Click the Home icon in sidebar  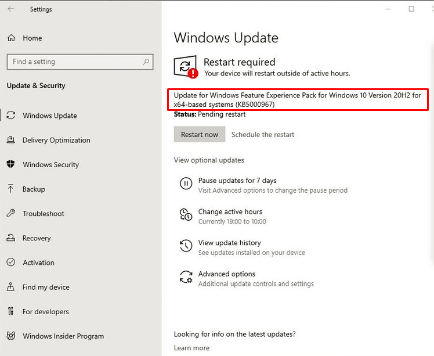pyautogui.click(x=11, y=38)
